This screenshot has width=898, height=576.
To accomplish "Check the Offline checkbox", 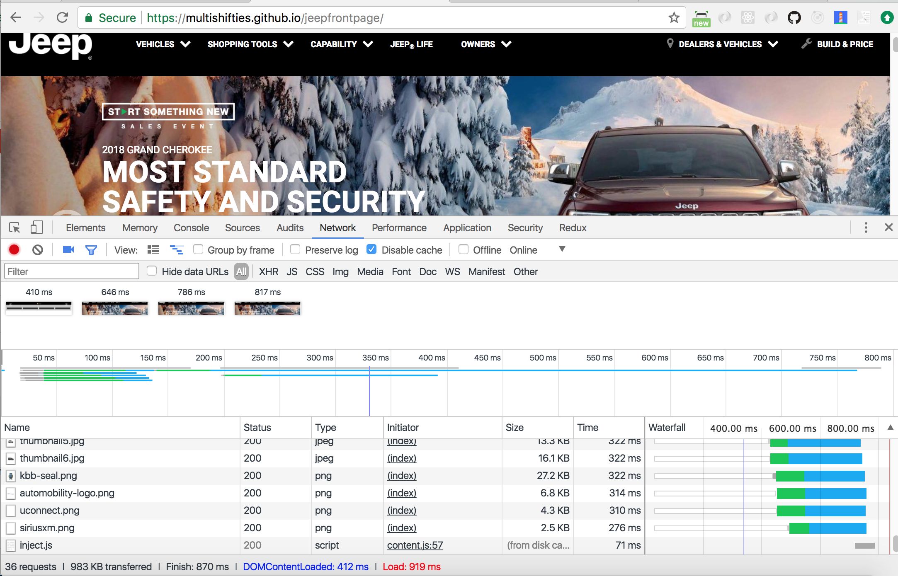I will click(464, 249).
